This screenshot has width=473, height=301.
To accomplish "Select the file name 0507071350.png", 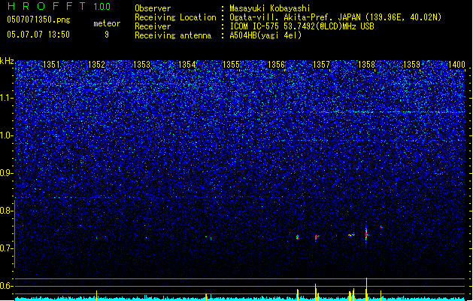I will click(38, 20).
